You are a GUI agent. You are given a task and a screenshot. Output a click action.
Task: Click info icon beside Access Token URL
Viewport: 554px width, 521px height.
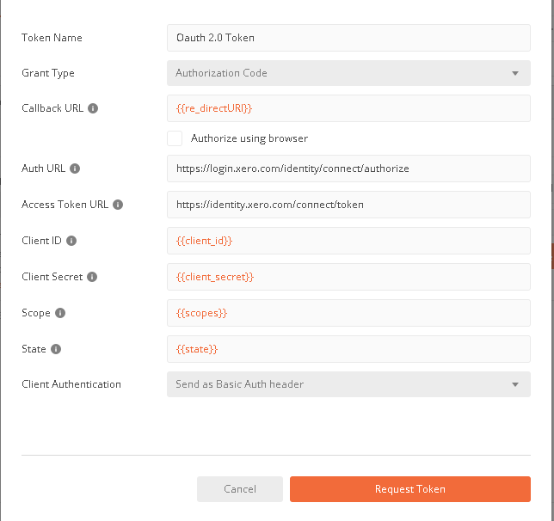pyautogui.click(x=118, y=205)
